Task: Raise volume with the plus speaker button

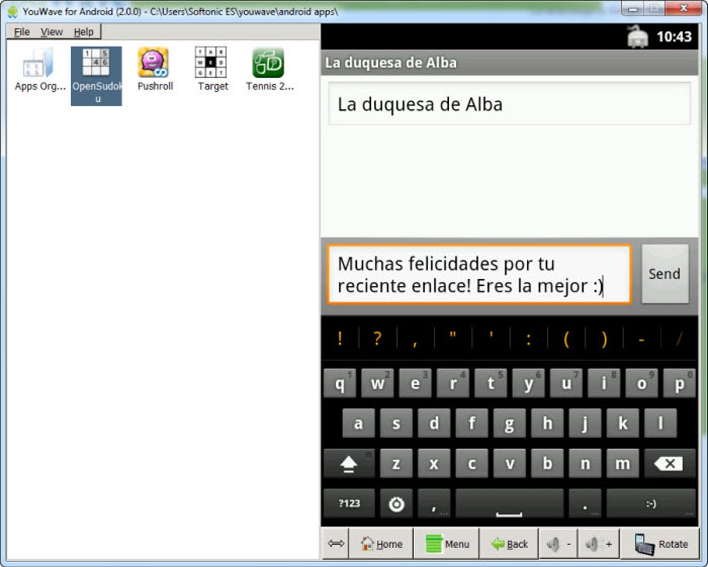Action: pos(598,543)
